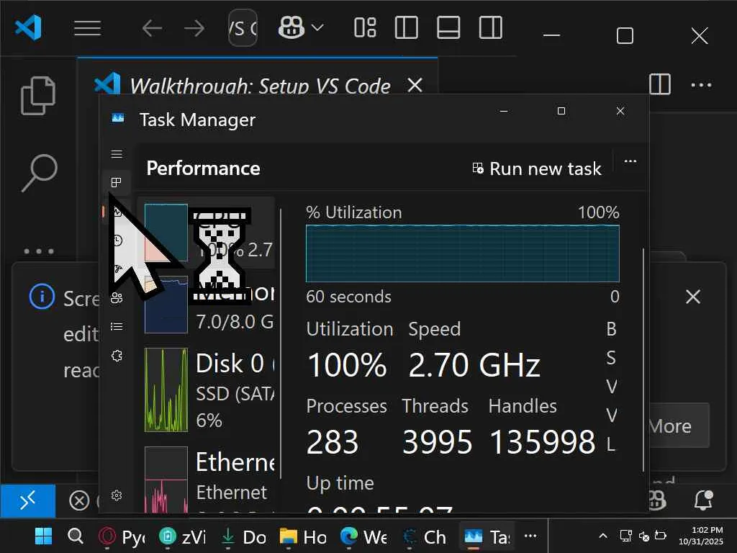Open Task Manager more options ellipsis

point(630,161)
